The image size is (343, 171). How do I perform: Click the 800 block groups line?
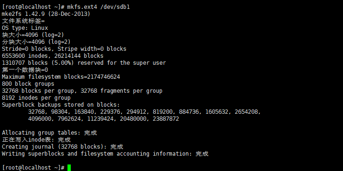[28, 84]
